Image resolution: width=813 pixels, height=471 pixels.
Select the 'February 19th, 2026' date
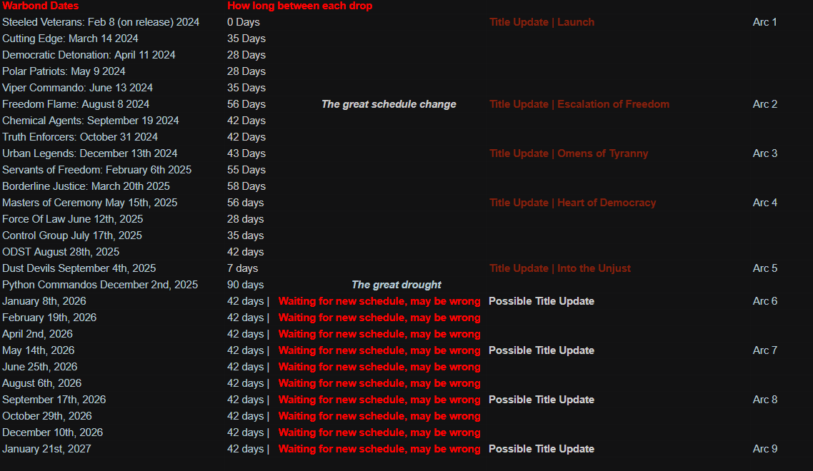click(x=49, y=318)
